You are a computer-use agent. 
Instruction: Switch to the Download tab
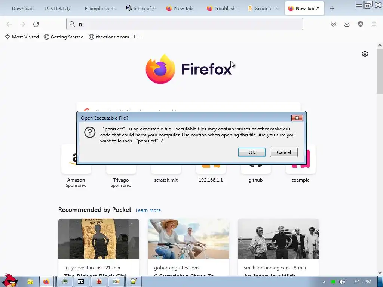coord(23,9)
